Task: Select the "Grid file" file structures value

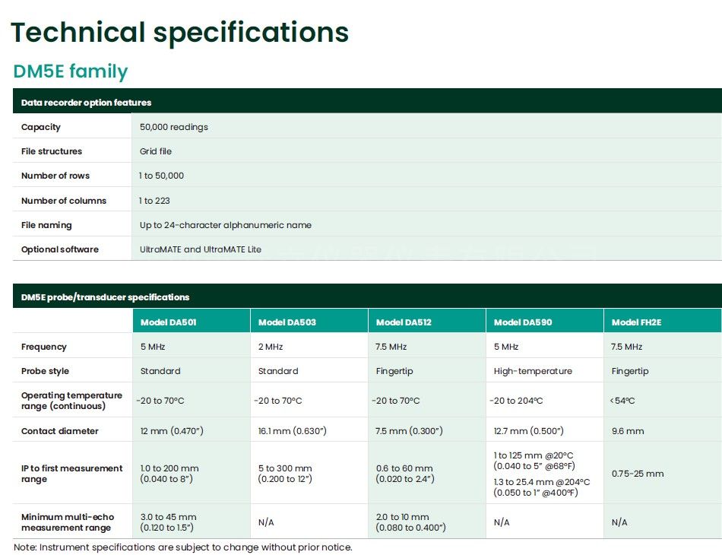Action: coord(156,151)
